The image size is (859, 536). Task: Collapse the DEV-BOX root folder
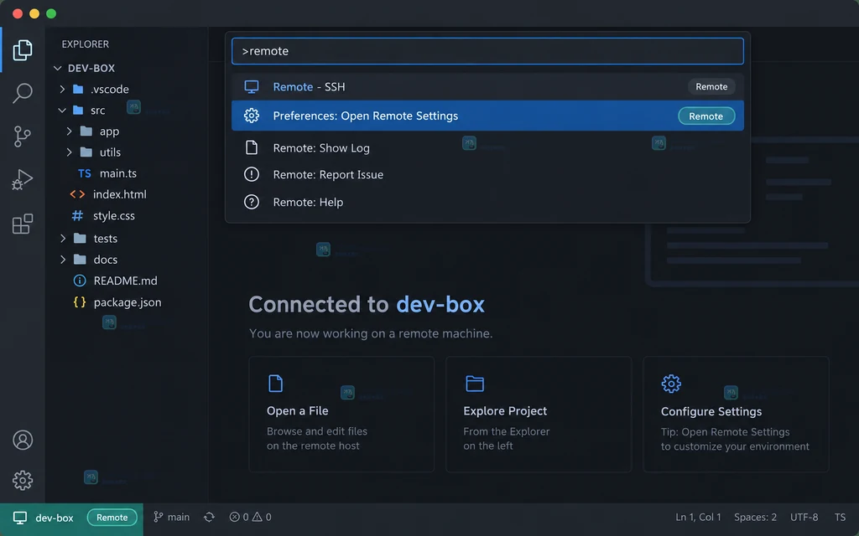58,69
